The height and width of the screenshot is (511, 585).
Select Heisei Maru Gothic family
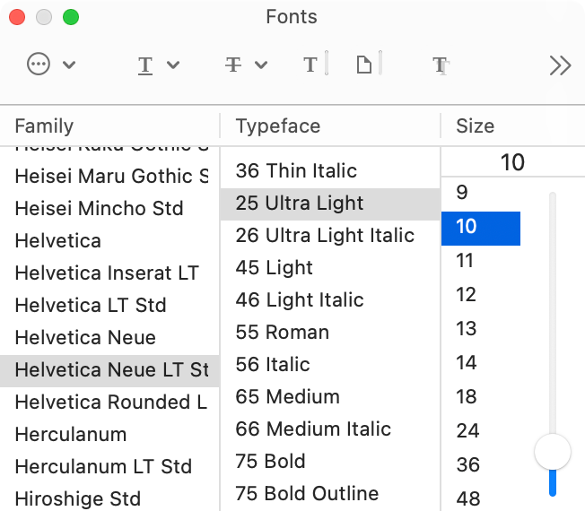[109, 176]
